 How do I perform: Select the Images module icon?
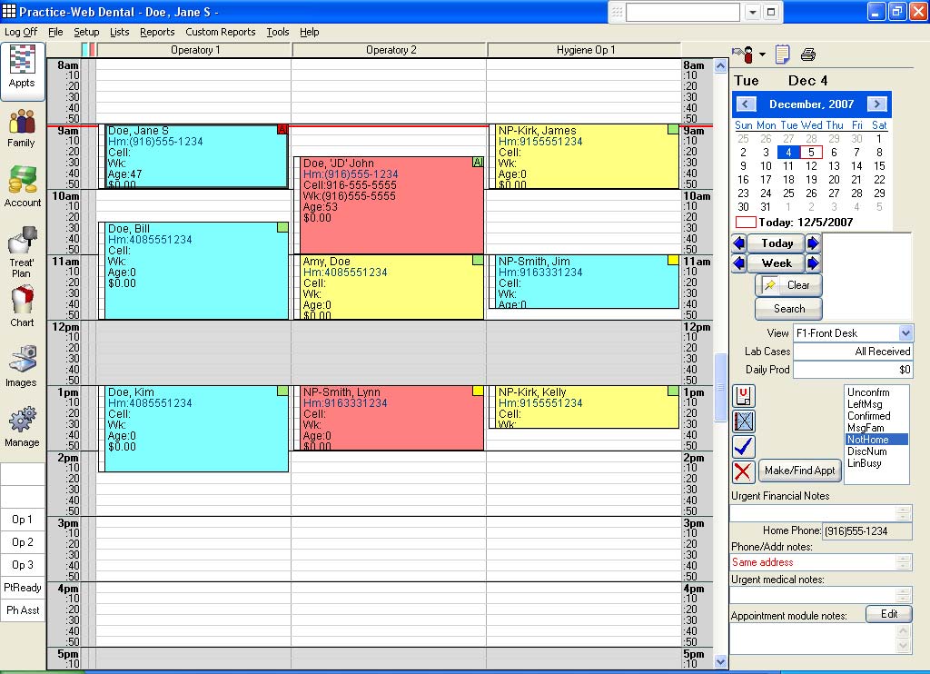(x=22, y=362)
